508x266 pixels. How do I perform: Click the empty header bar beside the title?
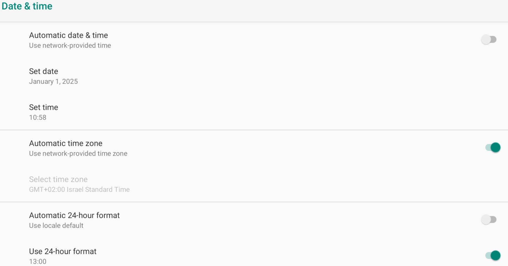264,9
